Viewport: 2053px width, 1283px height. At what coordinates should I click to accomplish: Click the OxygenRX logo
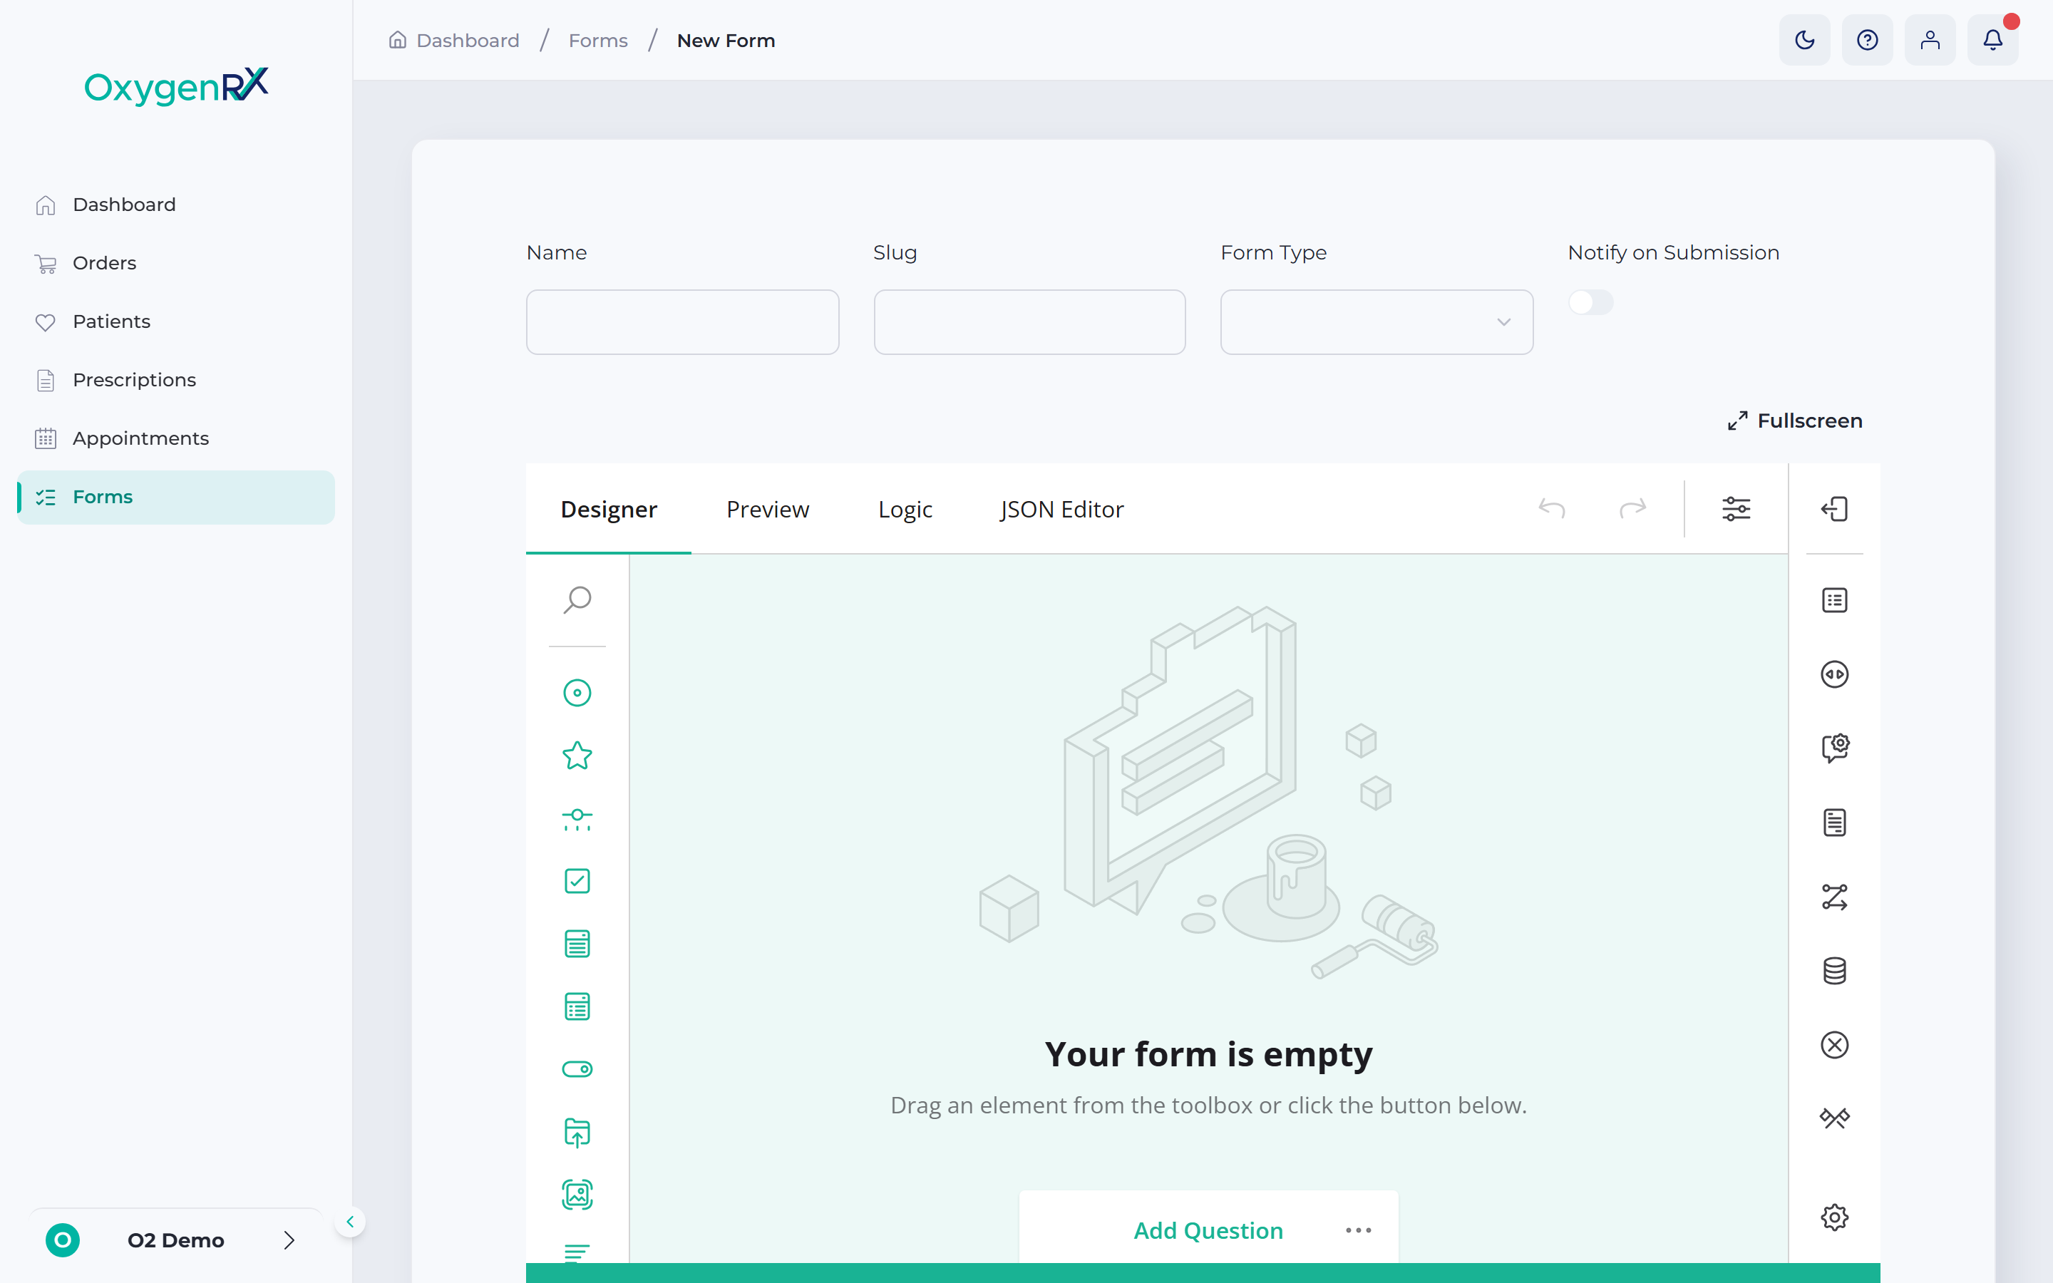(x=177, y=86)
